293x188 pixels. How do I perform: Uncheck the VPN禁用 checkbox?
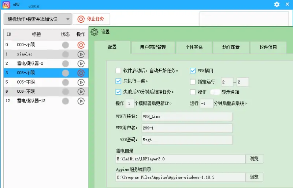(193, 71)
